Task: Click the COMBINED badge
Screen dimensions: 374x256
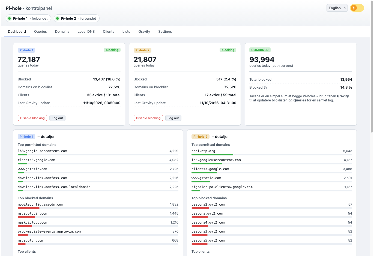Action: (260, 50)
